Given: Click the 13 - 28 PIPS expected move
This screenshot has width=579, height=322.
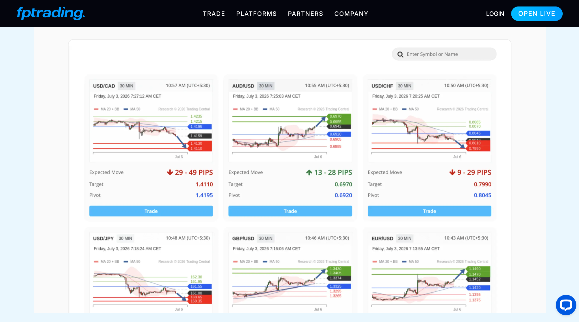Looking at the screenshot, I should (x=333, y=172).
